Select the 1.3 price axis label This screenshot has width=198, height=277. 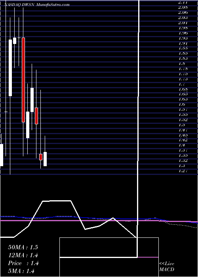[x=182, y=165]
